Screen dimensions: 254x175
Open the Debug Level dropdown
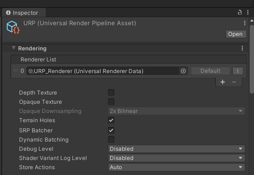tap(177, 149)
